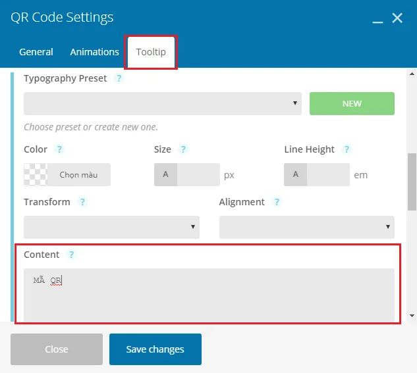Toggle the A auto button for Size

[166, 174]
